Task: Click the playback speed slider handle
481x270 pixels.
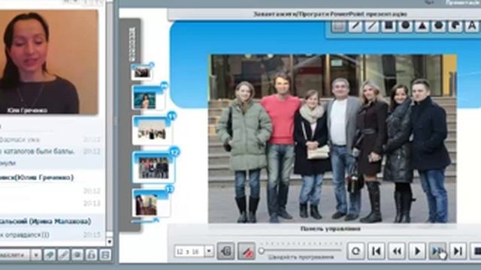Action: click(262, 250)
